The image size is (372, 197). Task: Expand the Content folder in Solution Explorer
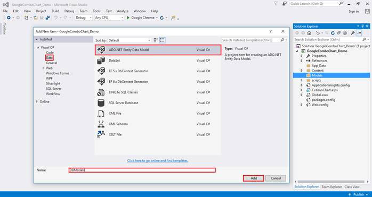(x=302, y=71)
